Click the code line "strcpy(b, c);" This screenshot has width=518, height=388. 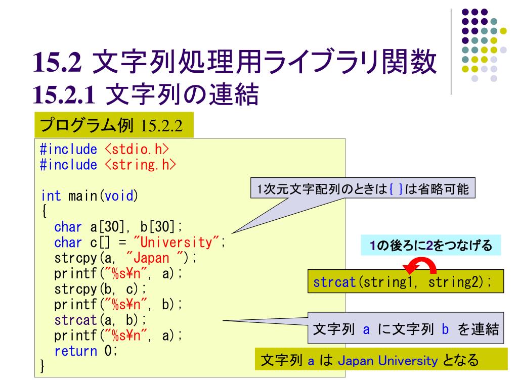(x=101, y=289)
